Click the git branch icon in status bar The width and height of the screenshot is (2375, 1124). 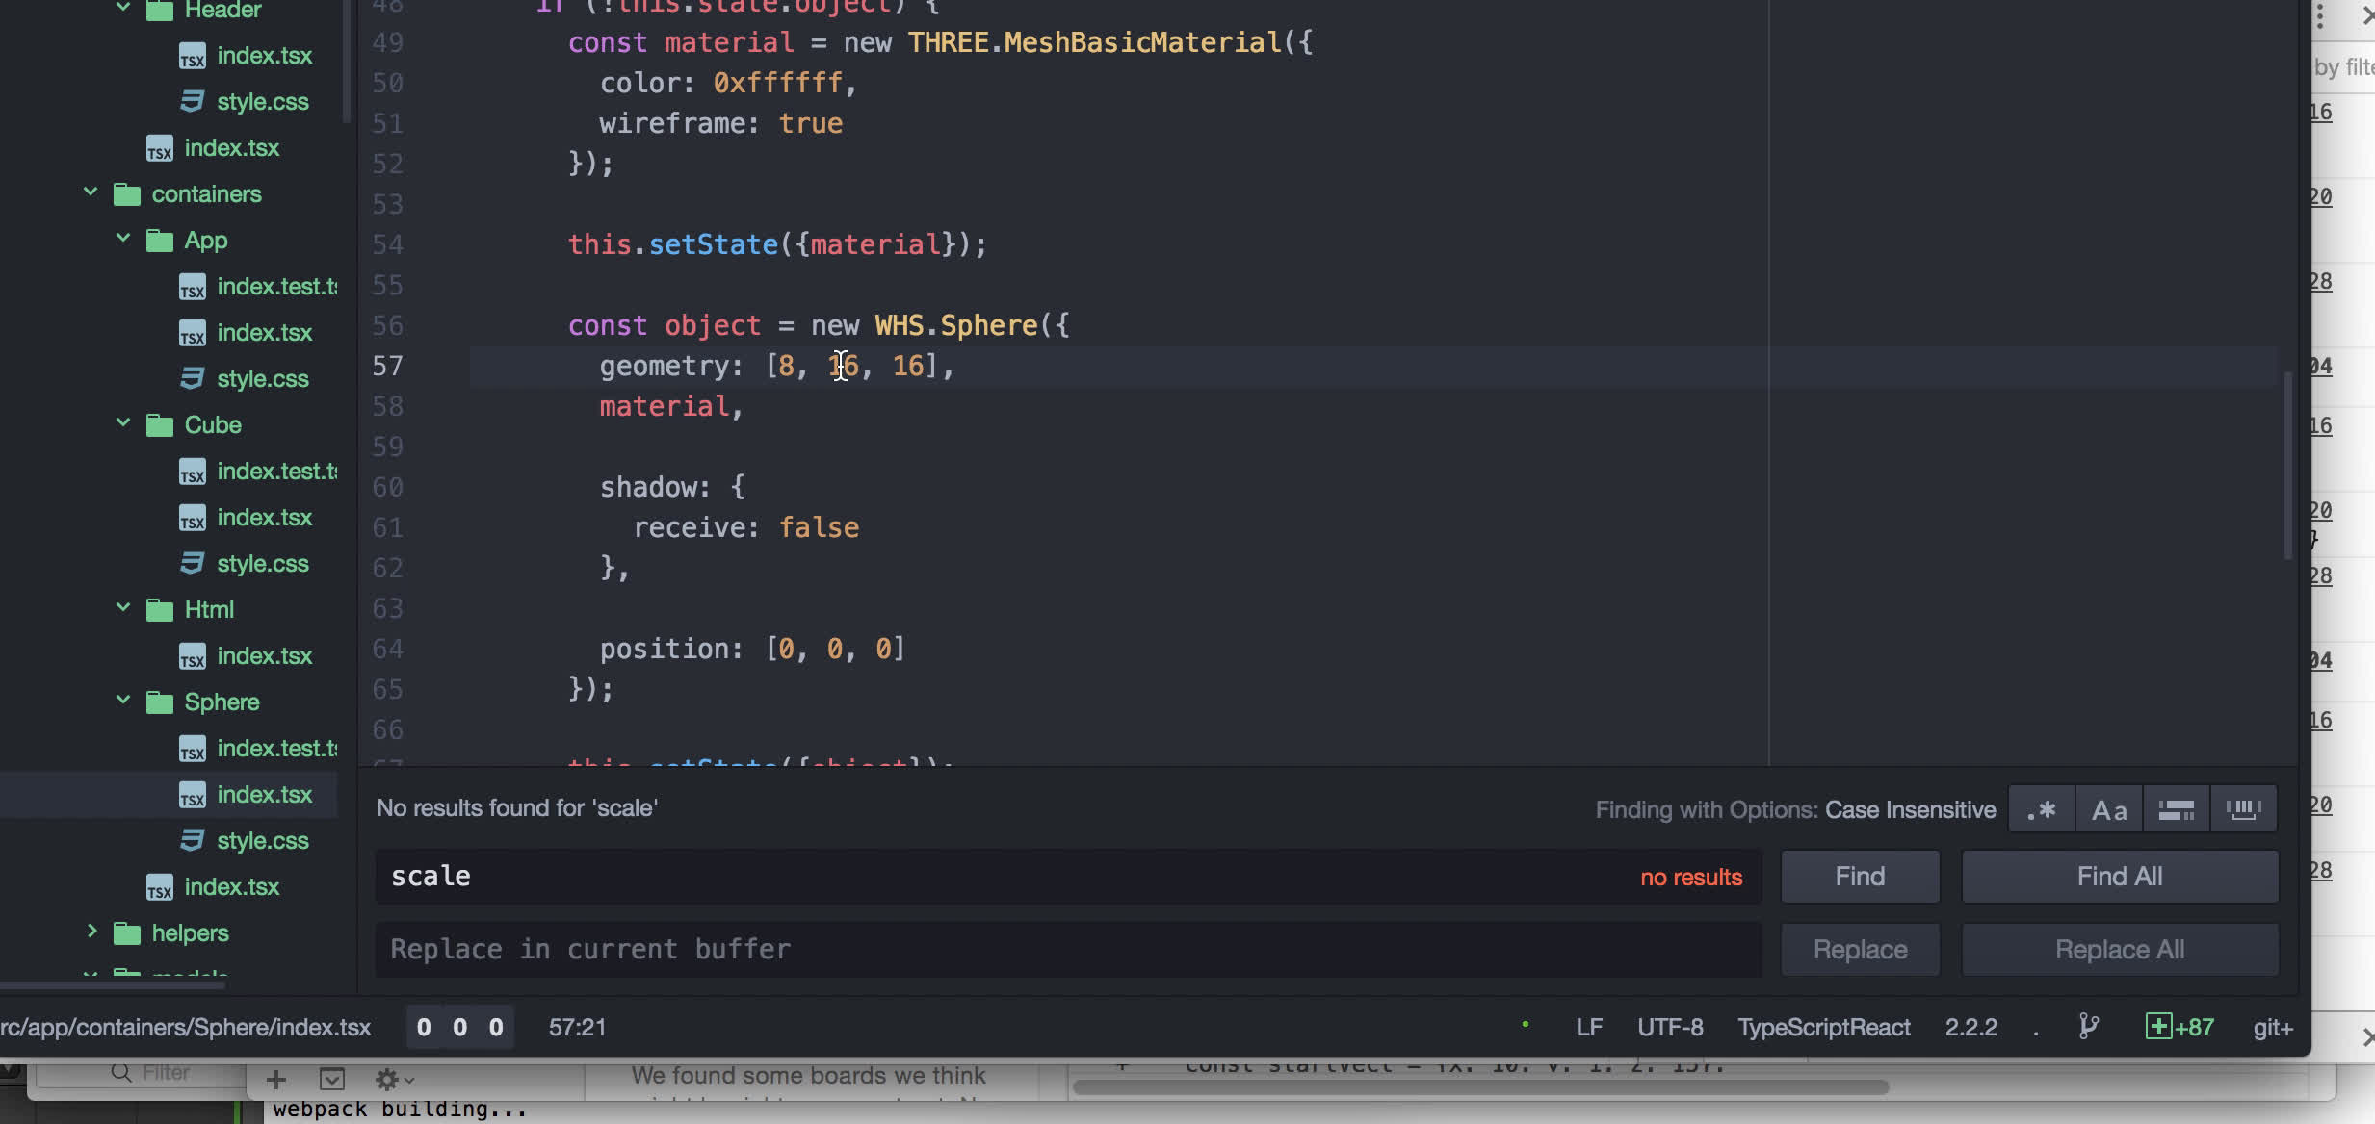pos(2088,1027)
